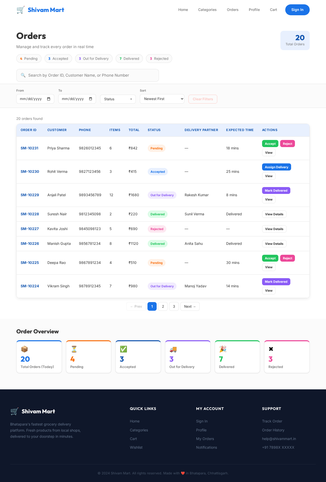
Task: Click the hourglass icon on Pending card
Action: click(74, 349)
